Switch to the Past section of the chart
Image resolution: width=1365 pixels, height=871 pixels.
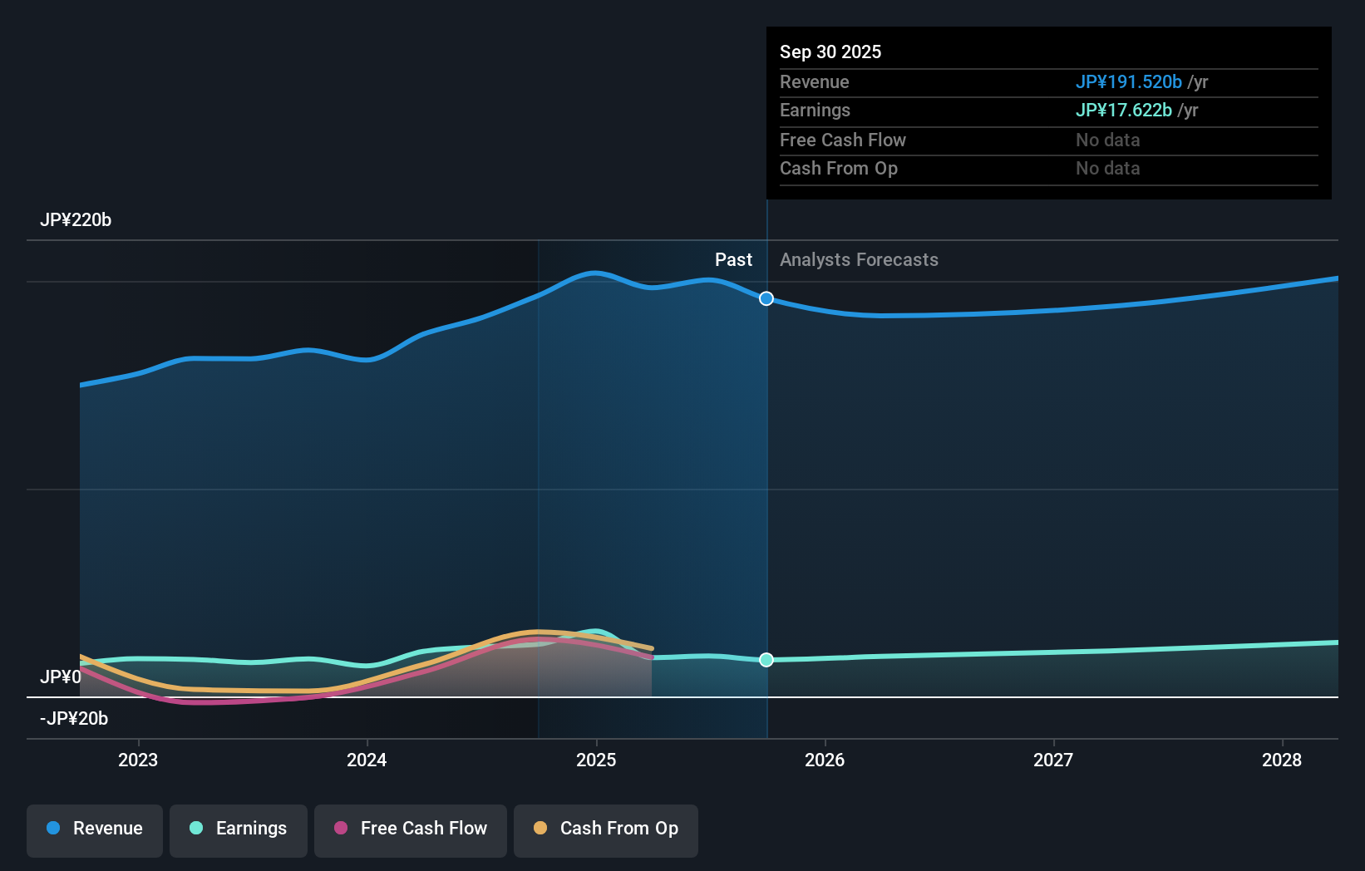coord(733,259)
